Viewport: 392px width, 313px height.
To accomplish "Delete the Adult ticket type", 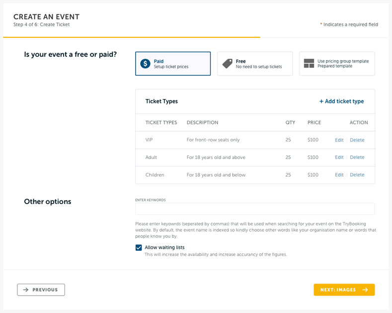I will click(x=357, y=157).
